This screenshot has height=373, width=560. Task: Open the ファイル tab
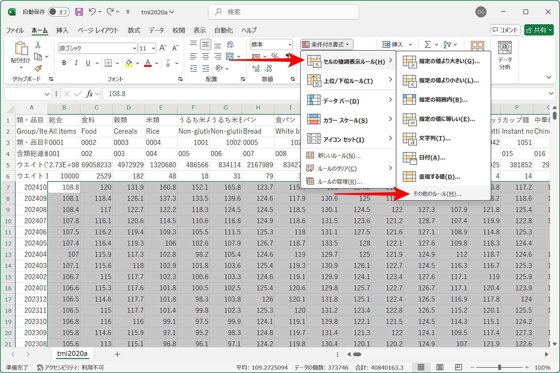pos(15,30)
